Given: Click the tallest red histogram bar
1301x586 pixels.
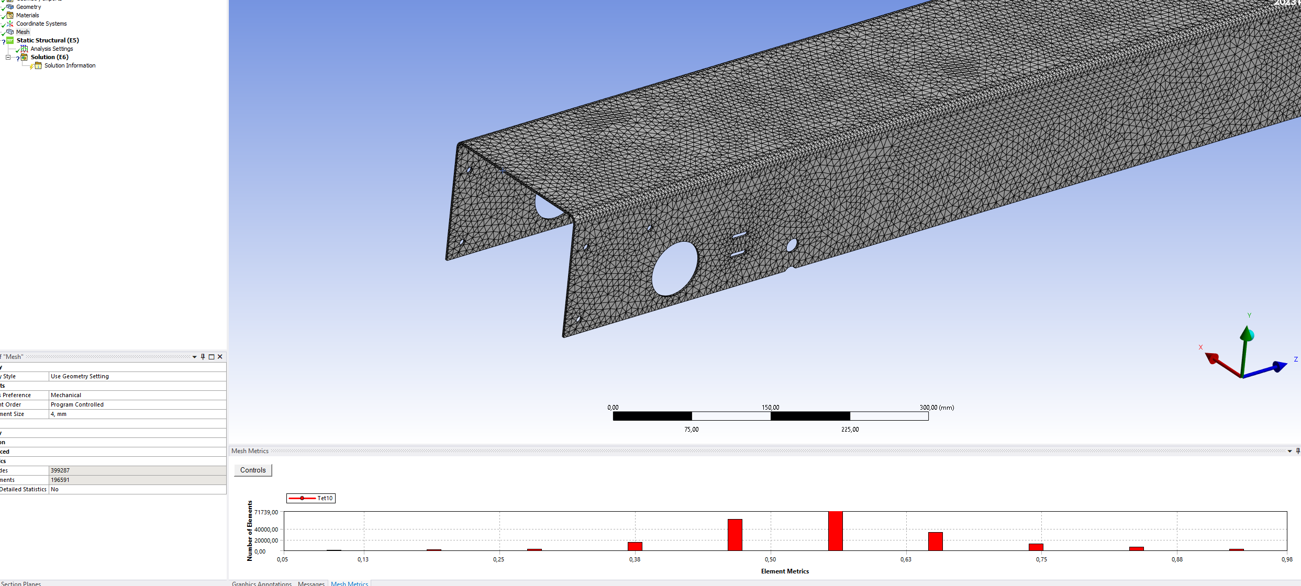Looking at the screenshot, I should 835,531.
